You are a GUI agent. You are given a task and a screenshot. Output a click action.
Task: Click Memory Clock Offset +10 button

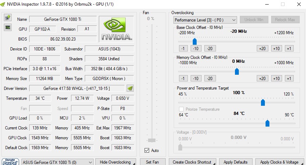(276, 78)
